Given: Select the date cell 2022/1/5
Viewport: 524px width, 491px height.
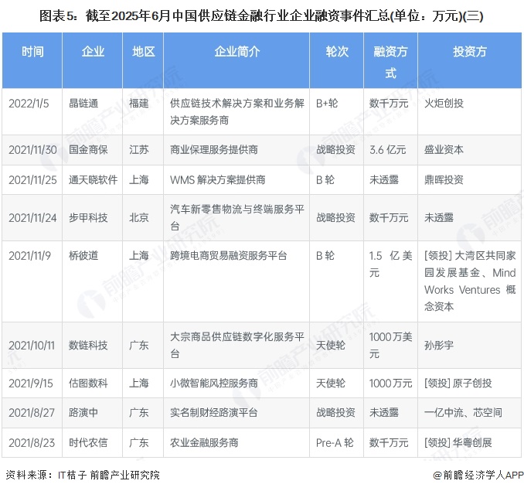Looking at the screenshot, I should [x=29, y=104].
